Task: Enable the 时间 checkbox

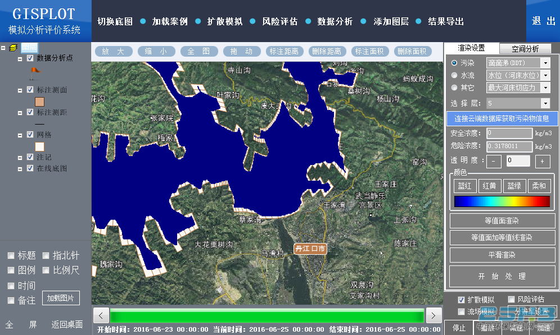Action: click(11, 286)
